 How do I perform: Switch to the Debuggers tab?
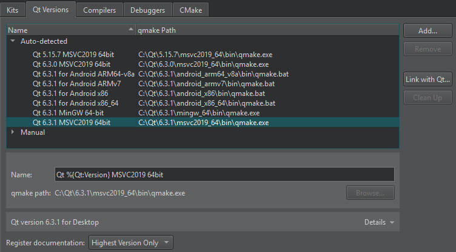coord(148,10)
